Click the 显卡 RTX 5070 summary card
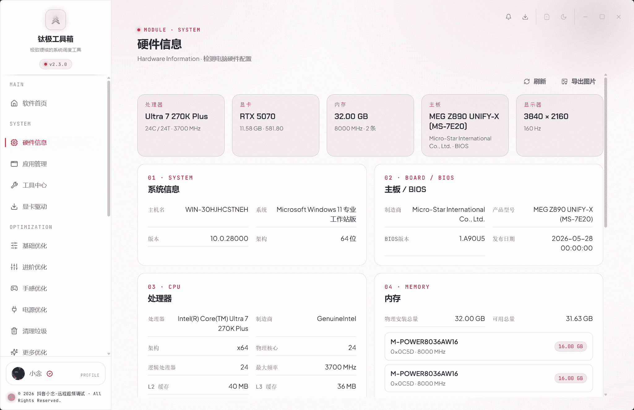This screenshot has width=634, height=410. [276, 125]
